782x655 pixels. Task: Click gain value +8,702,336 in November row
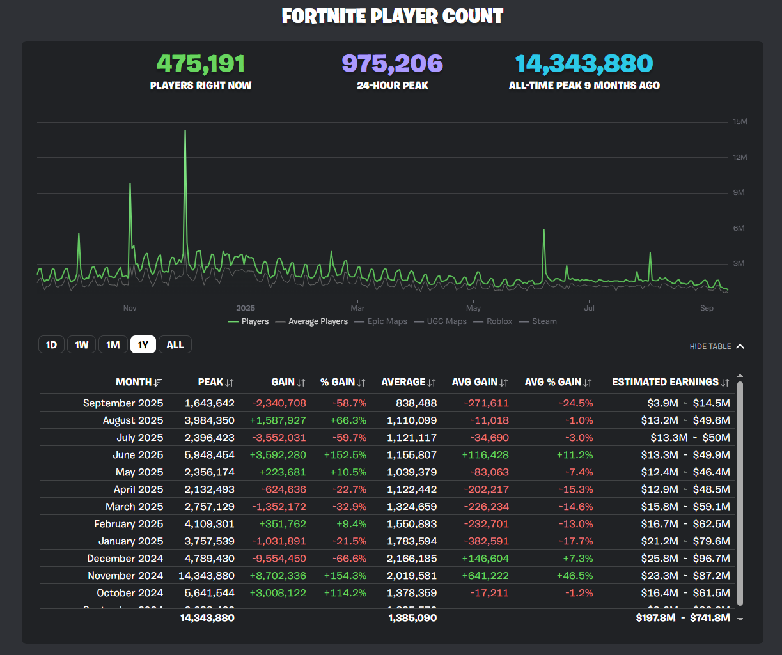click(x=279, y=576)
